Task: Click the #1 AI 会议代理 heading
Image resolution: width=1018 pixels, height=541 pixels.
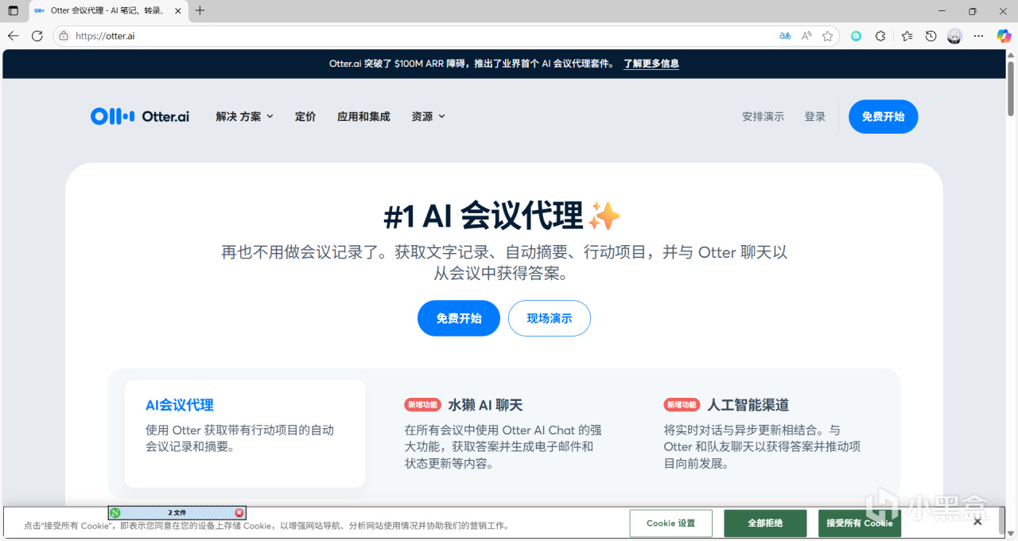Action: tap(502, 216)
